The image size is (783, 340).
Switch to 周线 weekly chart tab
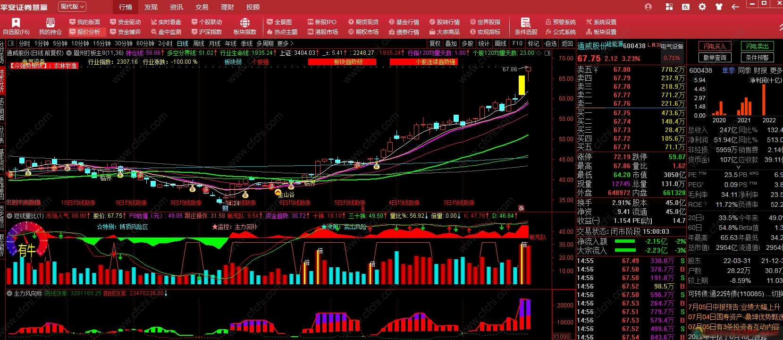(x=199, y=43)
